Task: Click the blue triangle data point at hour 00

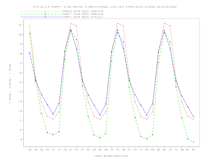Action: [x=30, y=53]
